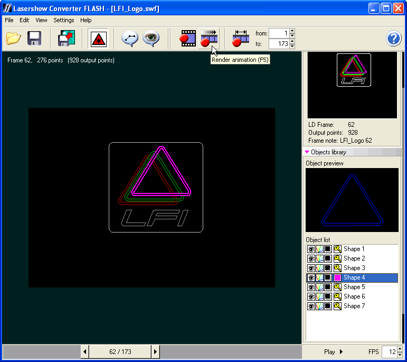This screenshot has height=362, width=407.
Task: Open a file with the folder icon
Action: (14, 39)
